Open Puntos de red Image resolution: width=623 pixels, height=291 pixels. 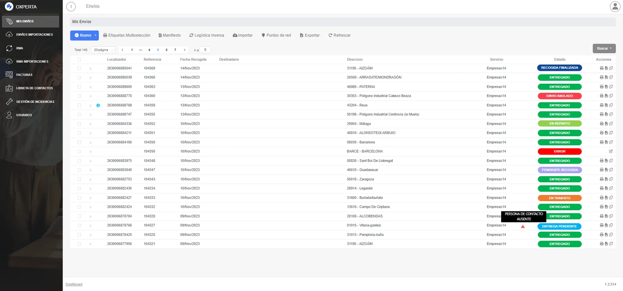(x=276, y=35)
